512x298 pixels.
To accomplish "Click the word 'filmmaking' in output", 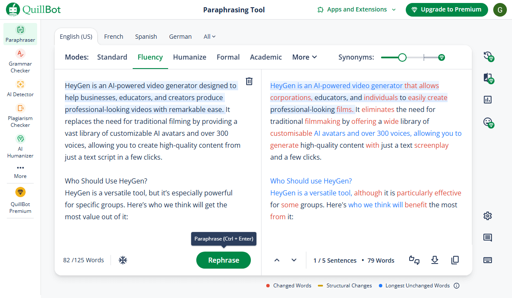I will (x=323, y=121).
